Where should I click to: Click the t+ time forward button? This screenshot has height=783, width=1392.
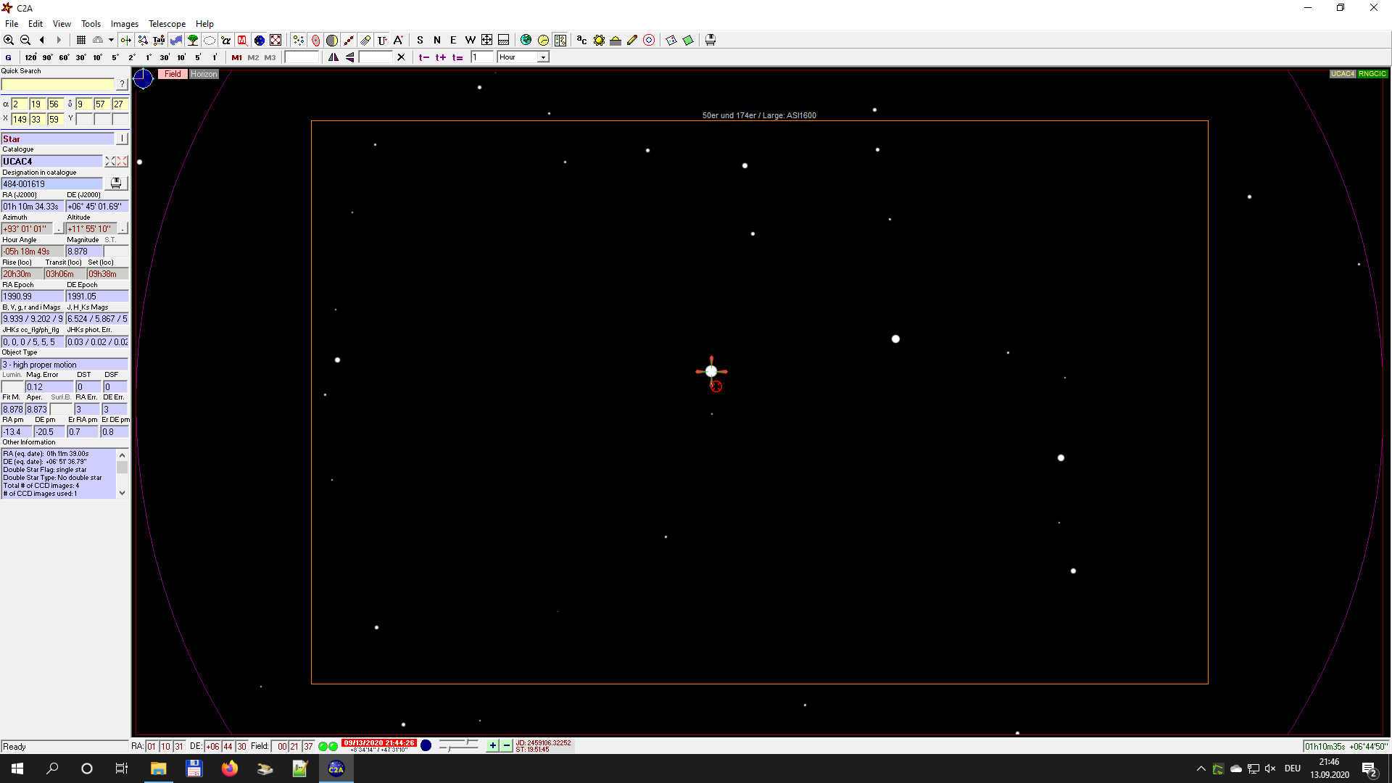click(441, 57)
